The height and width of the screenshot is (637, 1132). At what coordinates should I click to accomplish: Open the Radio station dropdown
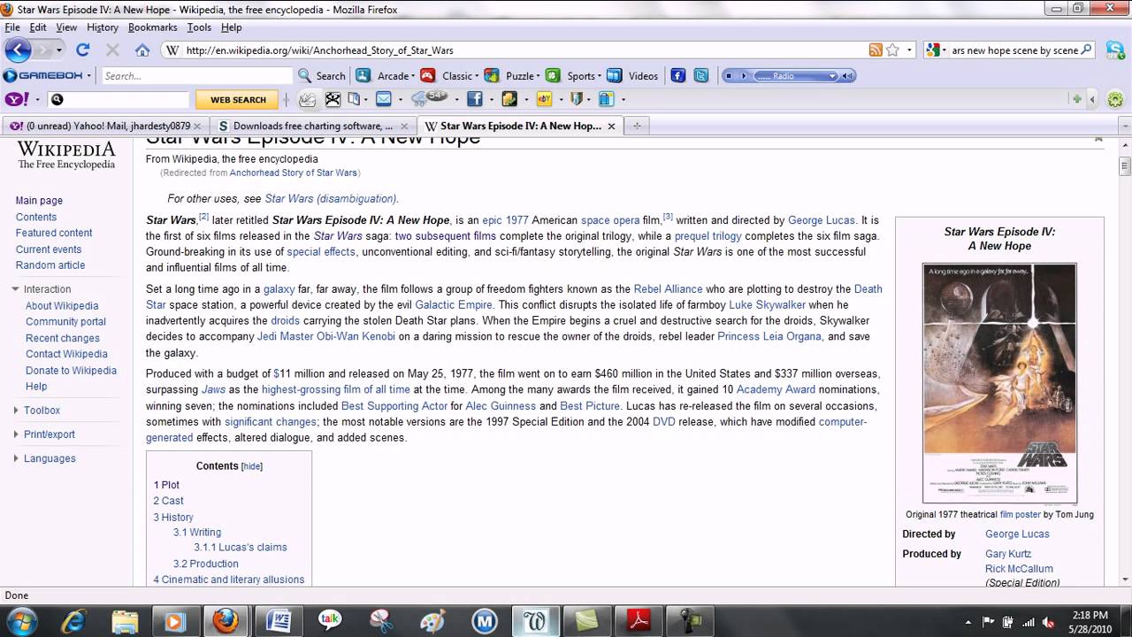tap(833, 76)
